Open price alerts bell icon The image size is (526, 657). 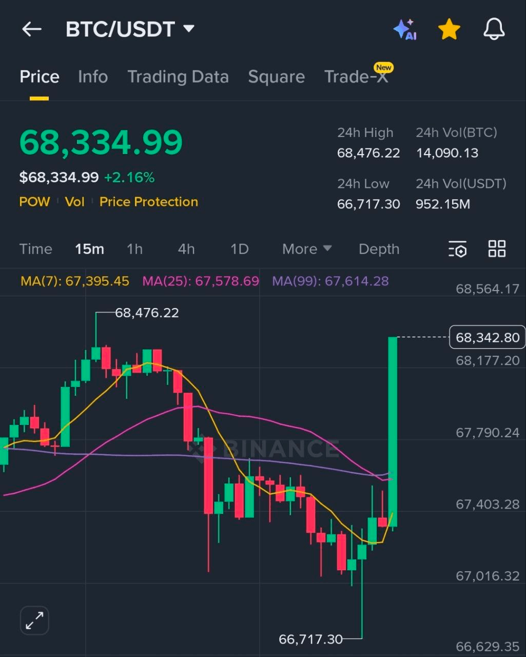pyautogui.click(x=494, y=29)
